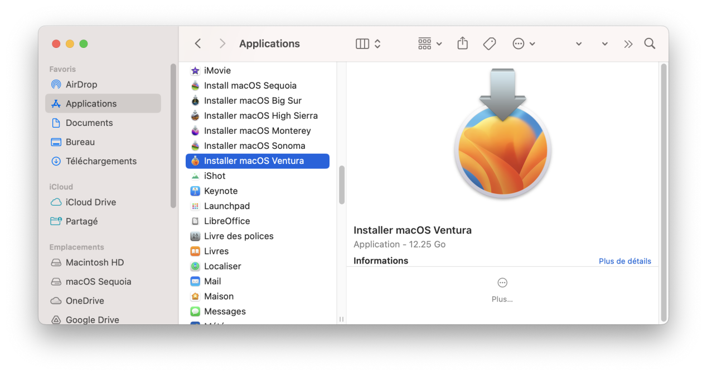This screenshot has width=707, height=375.
Task: Click the Favoris section header
Action: [62, 69]
